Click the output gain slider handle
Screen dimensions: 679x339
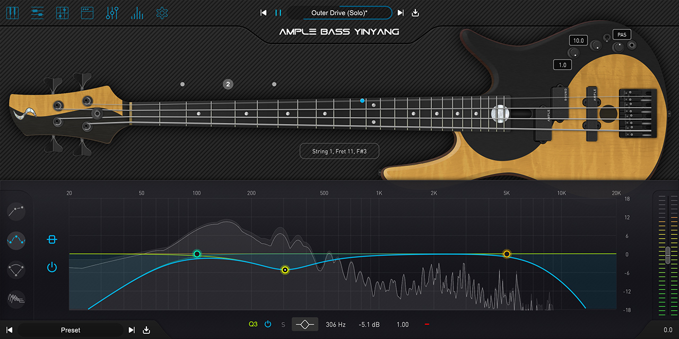pyautogui.click(x=668, y=255)
